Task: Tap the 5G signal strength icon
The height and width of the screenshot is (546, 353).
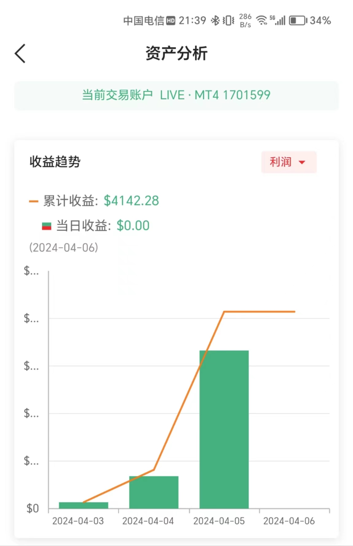Action: (278, 21)
